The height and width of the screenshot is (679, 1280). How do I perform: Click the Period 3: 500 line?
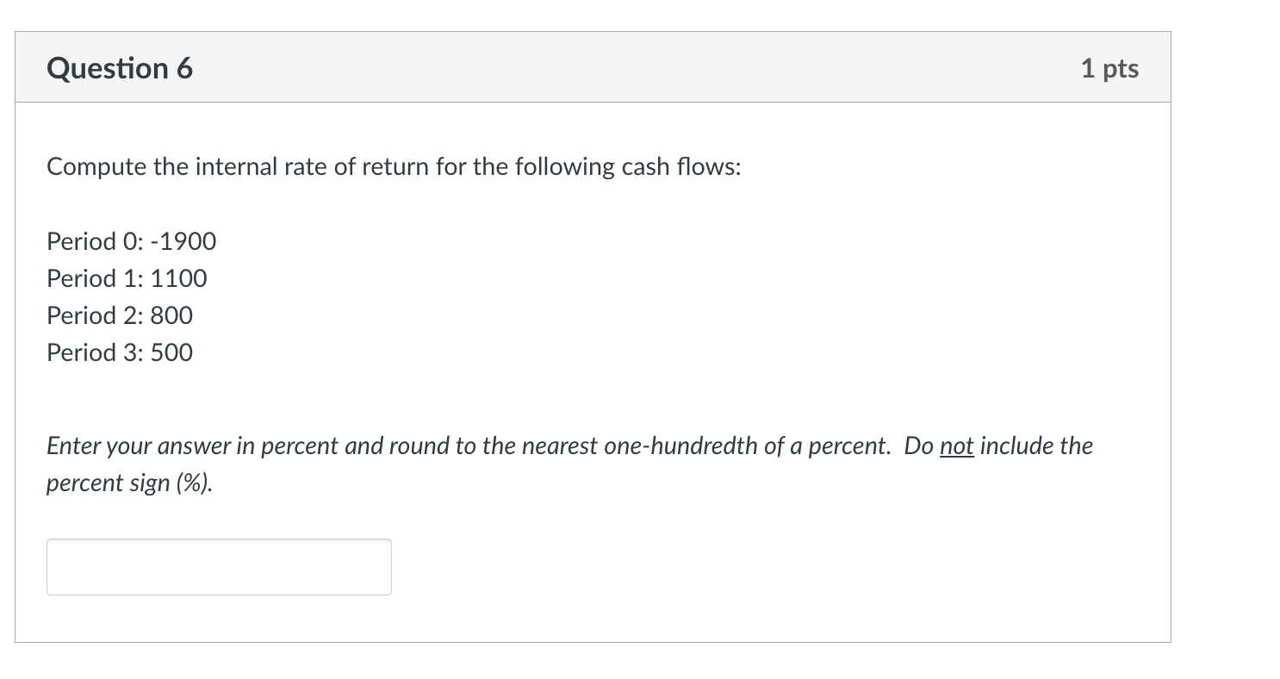119,352
